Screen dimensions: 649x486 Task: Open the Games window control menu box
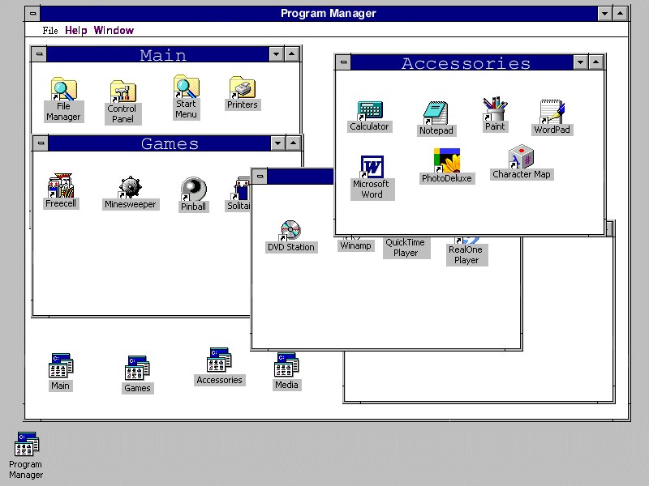tap(41, 143)
